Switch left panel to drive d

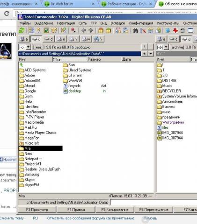(48, 39)
